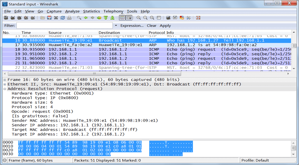299x165 pixels.
Task: Save capture file floppy icon
Action: (x=49, y=18)
